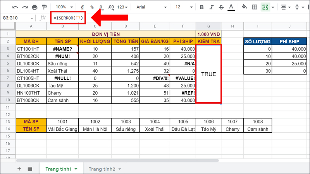Open the all sheets list
This screenshot has height=174, width=310.
[x=30, y=169]
